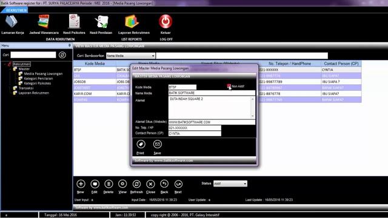Open the Cari Berdasarkan Nama Media dropdown

coord(153,56)
